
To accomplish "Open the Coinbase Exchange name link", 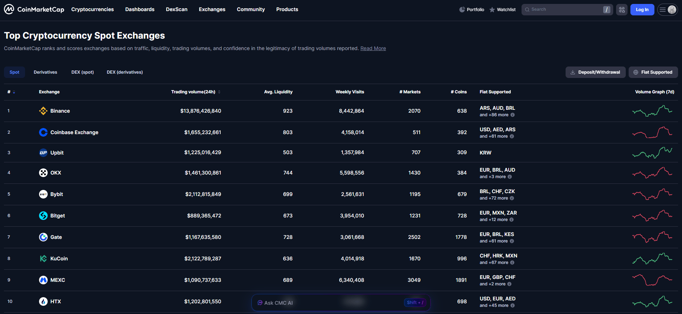I will coord(75,132).
